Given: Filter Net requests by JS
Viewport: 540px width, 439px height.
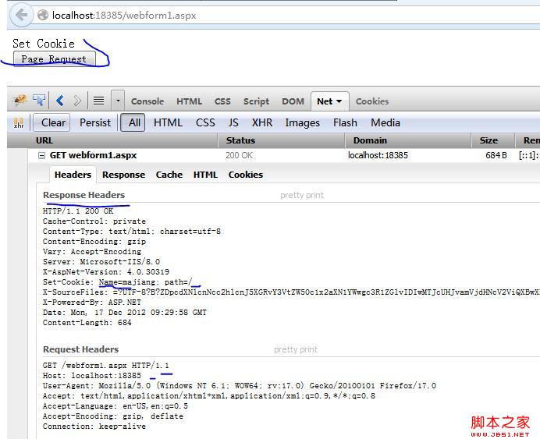Looking at the screenshot, I should point(233,123).
